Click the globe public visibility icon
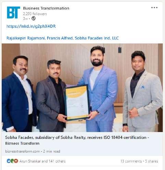 click(x=34, y=18)
